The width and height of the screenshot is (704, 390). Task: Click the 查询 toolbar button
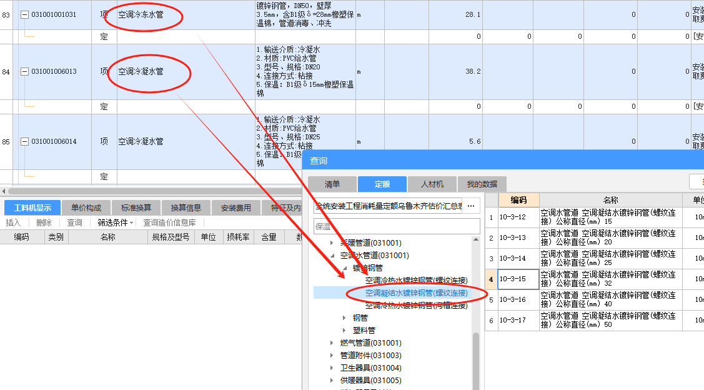(74, 222)
